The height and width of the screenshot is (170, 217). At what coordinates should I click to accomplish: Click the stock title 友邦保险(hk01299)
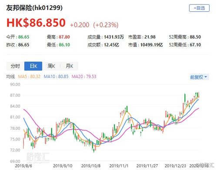[x=34, y=8]
